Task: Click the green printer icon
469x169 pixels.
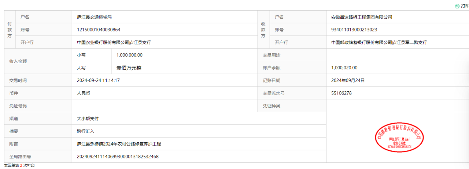Action: [x=457, y=6]
